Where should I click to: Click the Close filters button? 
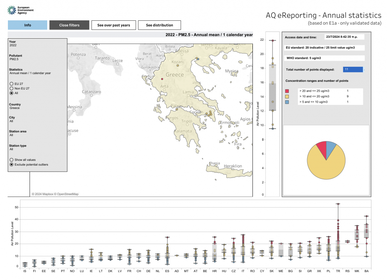coord(69,25)
